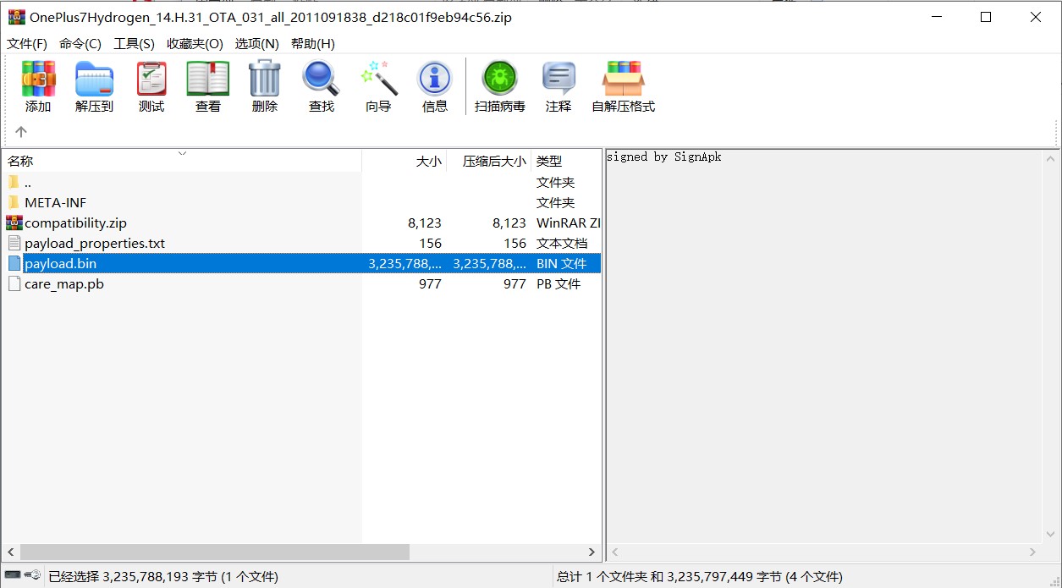The width and height of the screenshot is (1062, 588).
Task: Click the comment pane scroll up arrow
Action: (x=1051, y=158)
